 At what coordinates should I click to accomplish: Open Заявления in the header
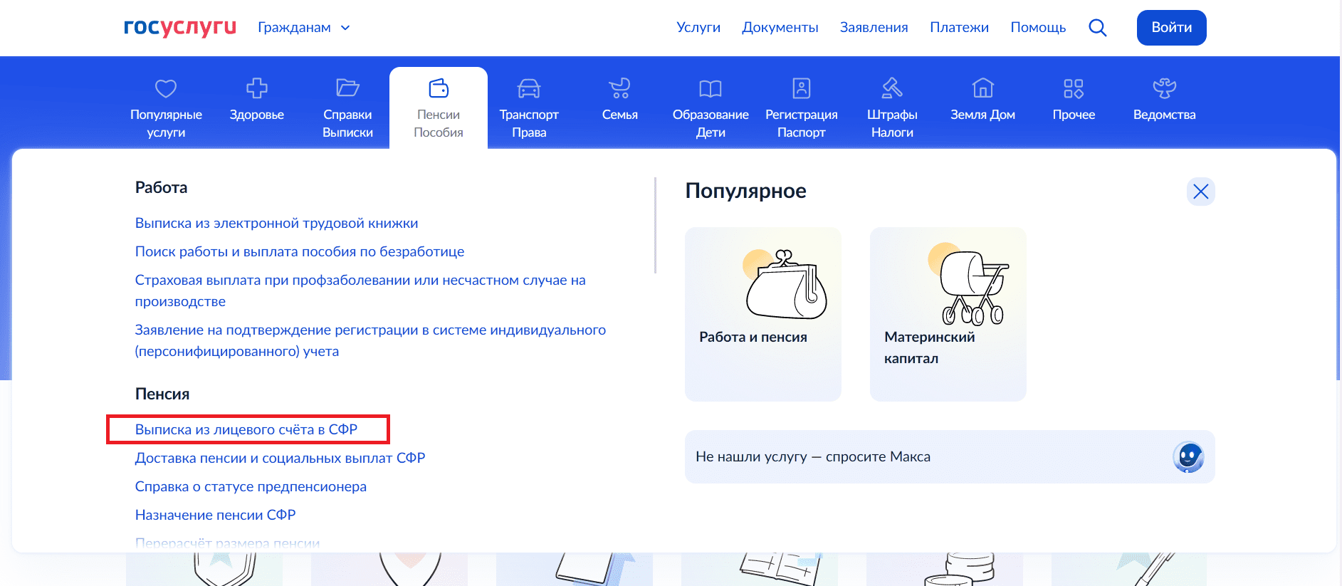pos(874,27)
